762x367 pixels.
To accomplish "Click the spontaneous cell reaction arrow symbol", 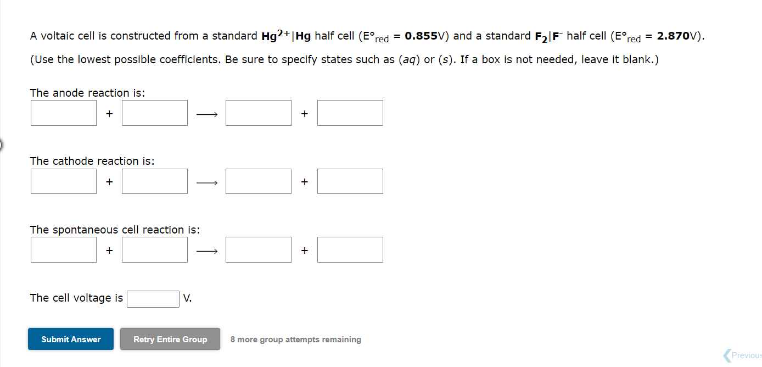I will [x=207, y=251].
